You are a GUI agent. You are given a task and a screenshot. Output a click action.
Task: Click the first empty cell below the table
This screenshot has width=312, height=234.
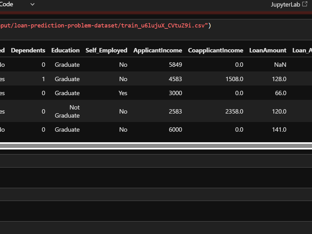tap(156, 161)
